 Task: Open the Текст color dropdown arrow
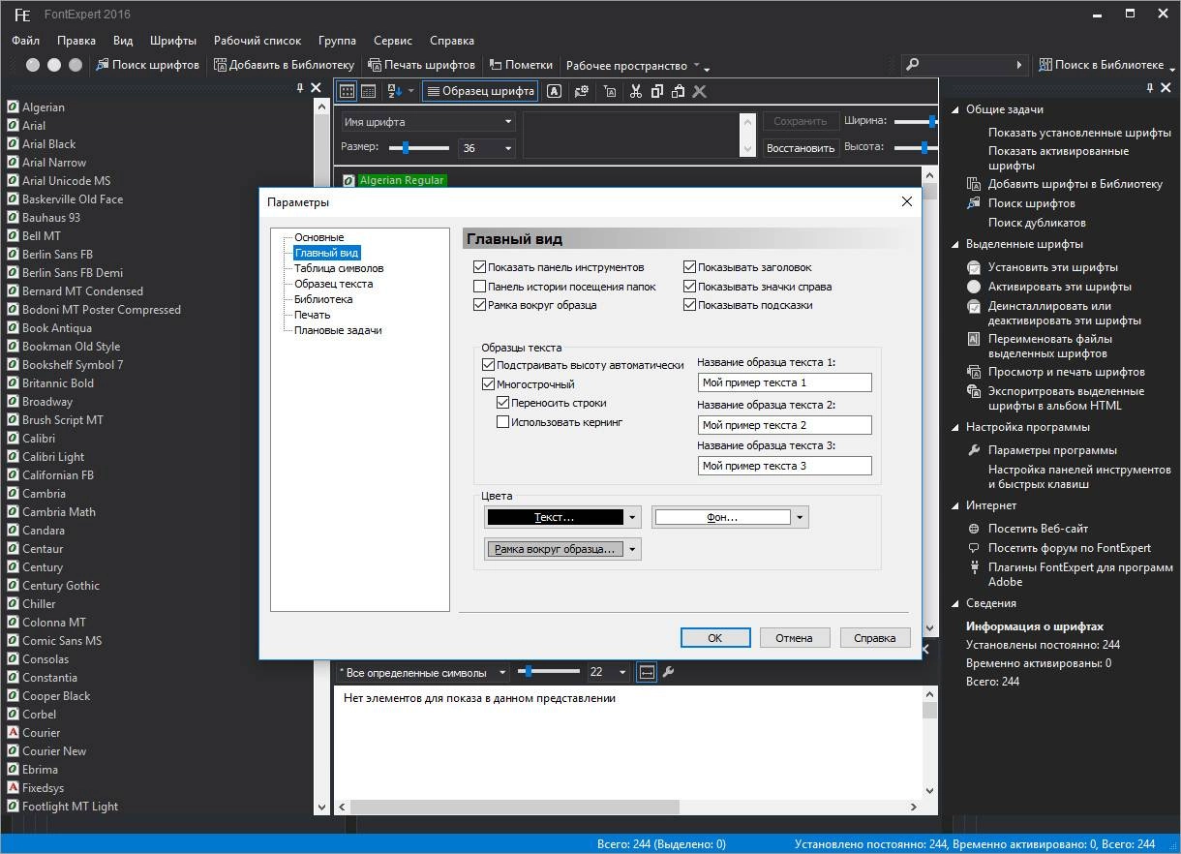(x=632, y=518)
